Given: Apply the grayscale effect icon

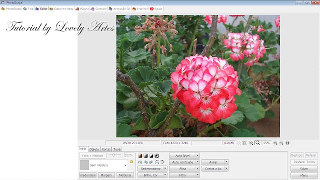Looking at the screenshot, I should (x=145, y=156).
